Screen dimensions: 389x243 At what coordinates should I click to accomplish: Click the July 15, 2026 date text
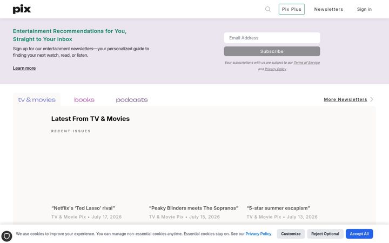tap(204, 217)
